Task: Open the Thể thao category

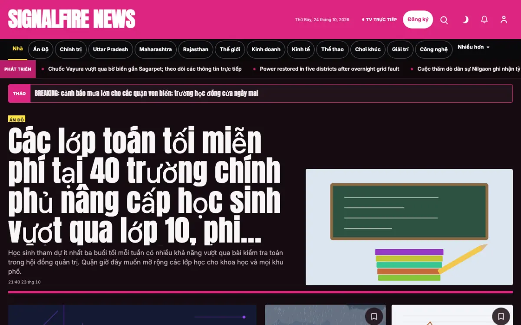Action: 333,49
